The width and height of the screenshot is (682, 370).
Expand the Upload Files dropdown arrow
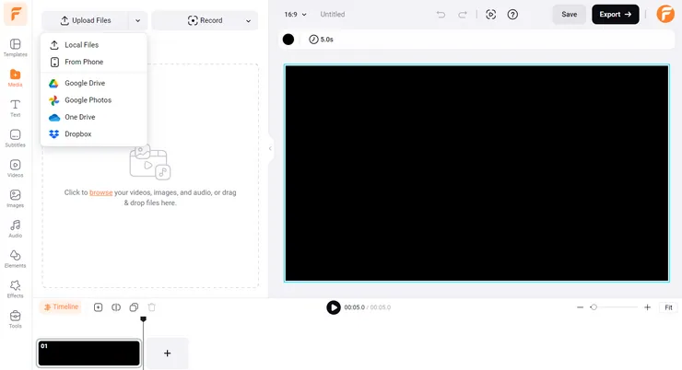[x=137, y=20]
